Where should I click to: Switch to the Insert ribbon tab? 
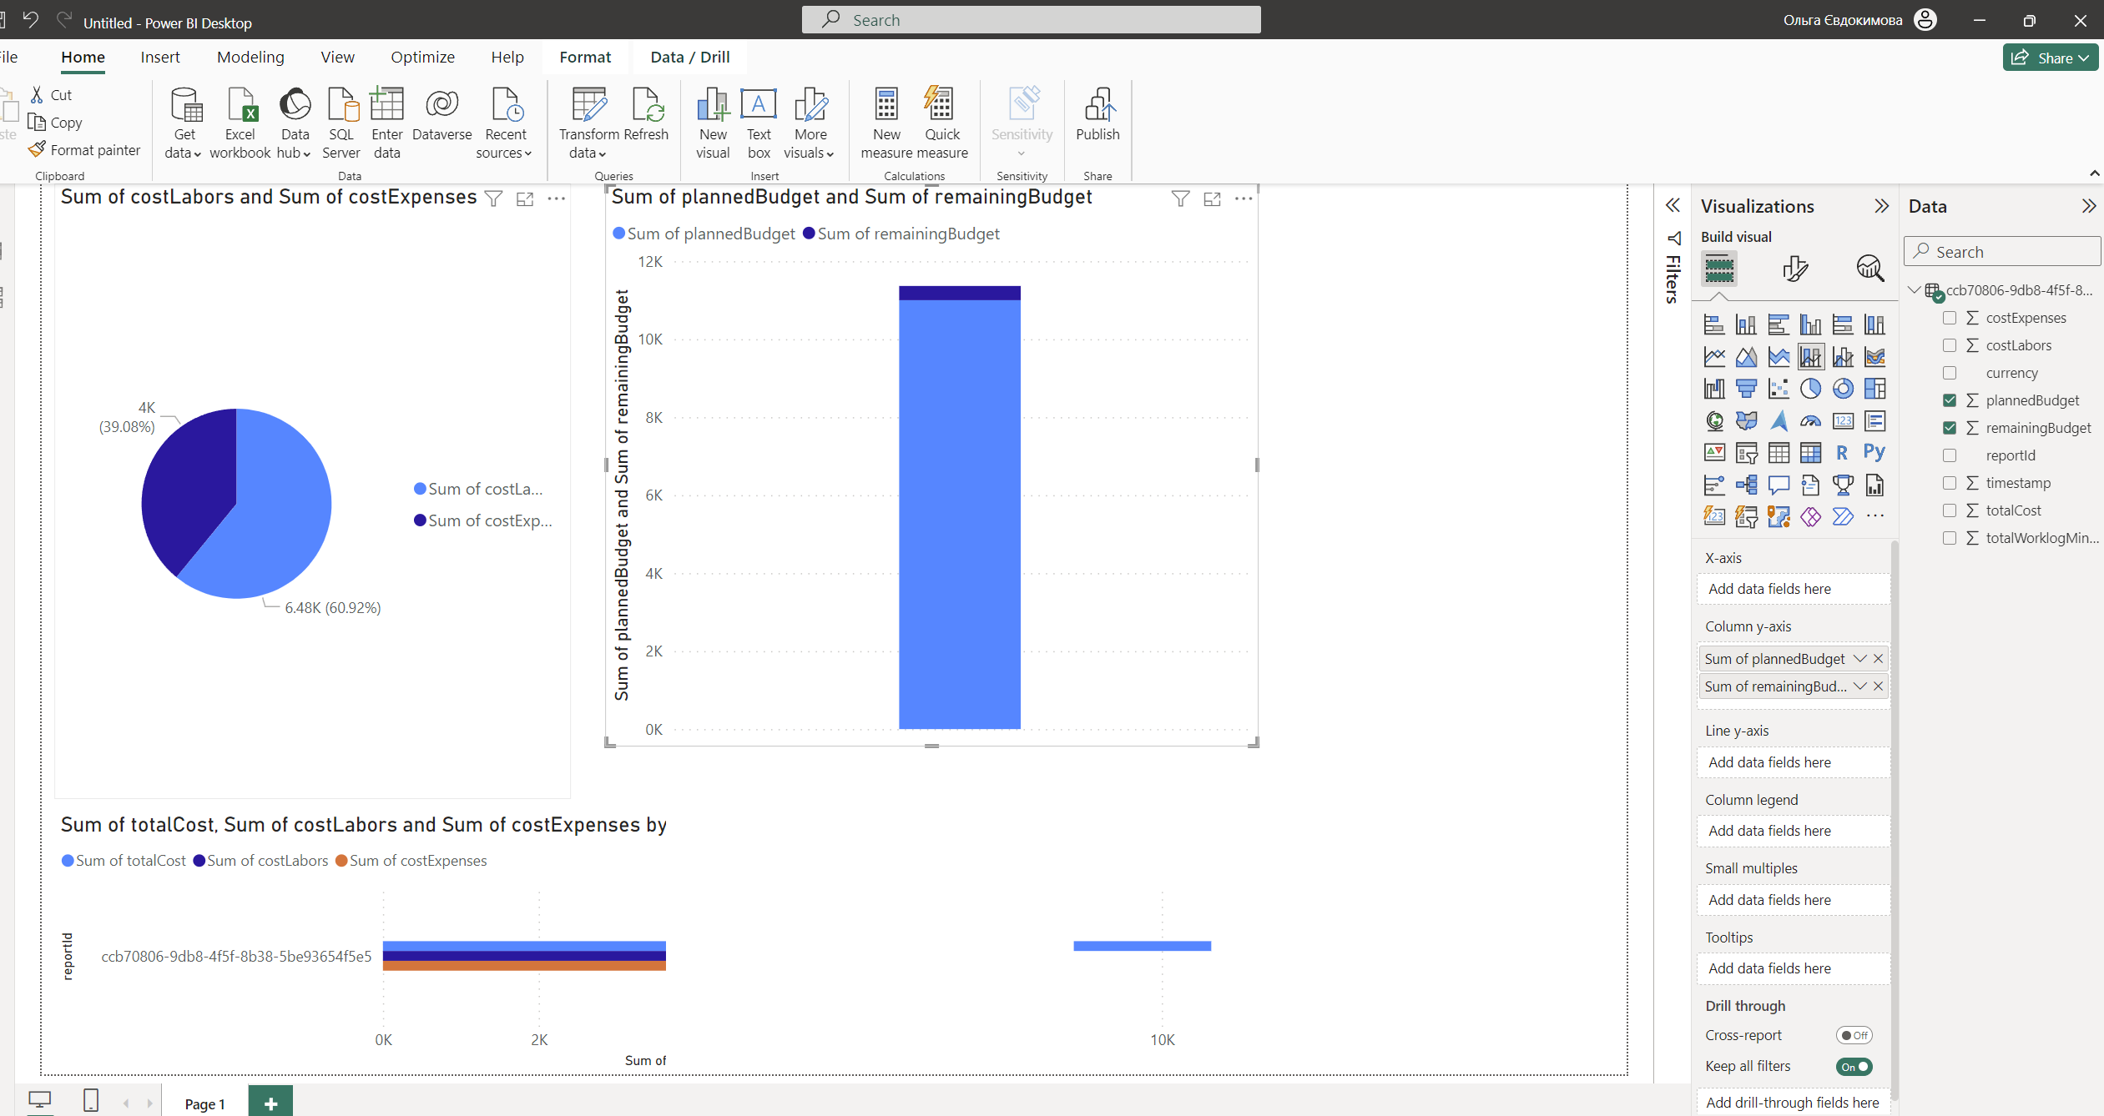(160, 57)
